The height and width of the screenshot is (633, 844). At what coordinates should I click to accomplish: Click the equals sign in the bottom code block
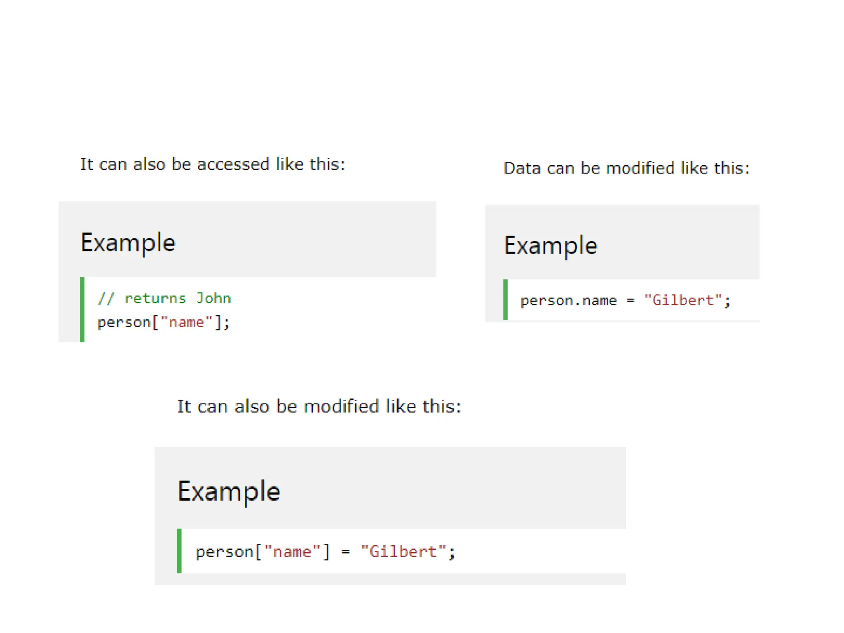click(x=345, y=552)
